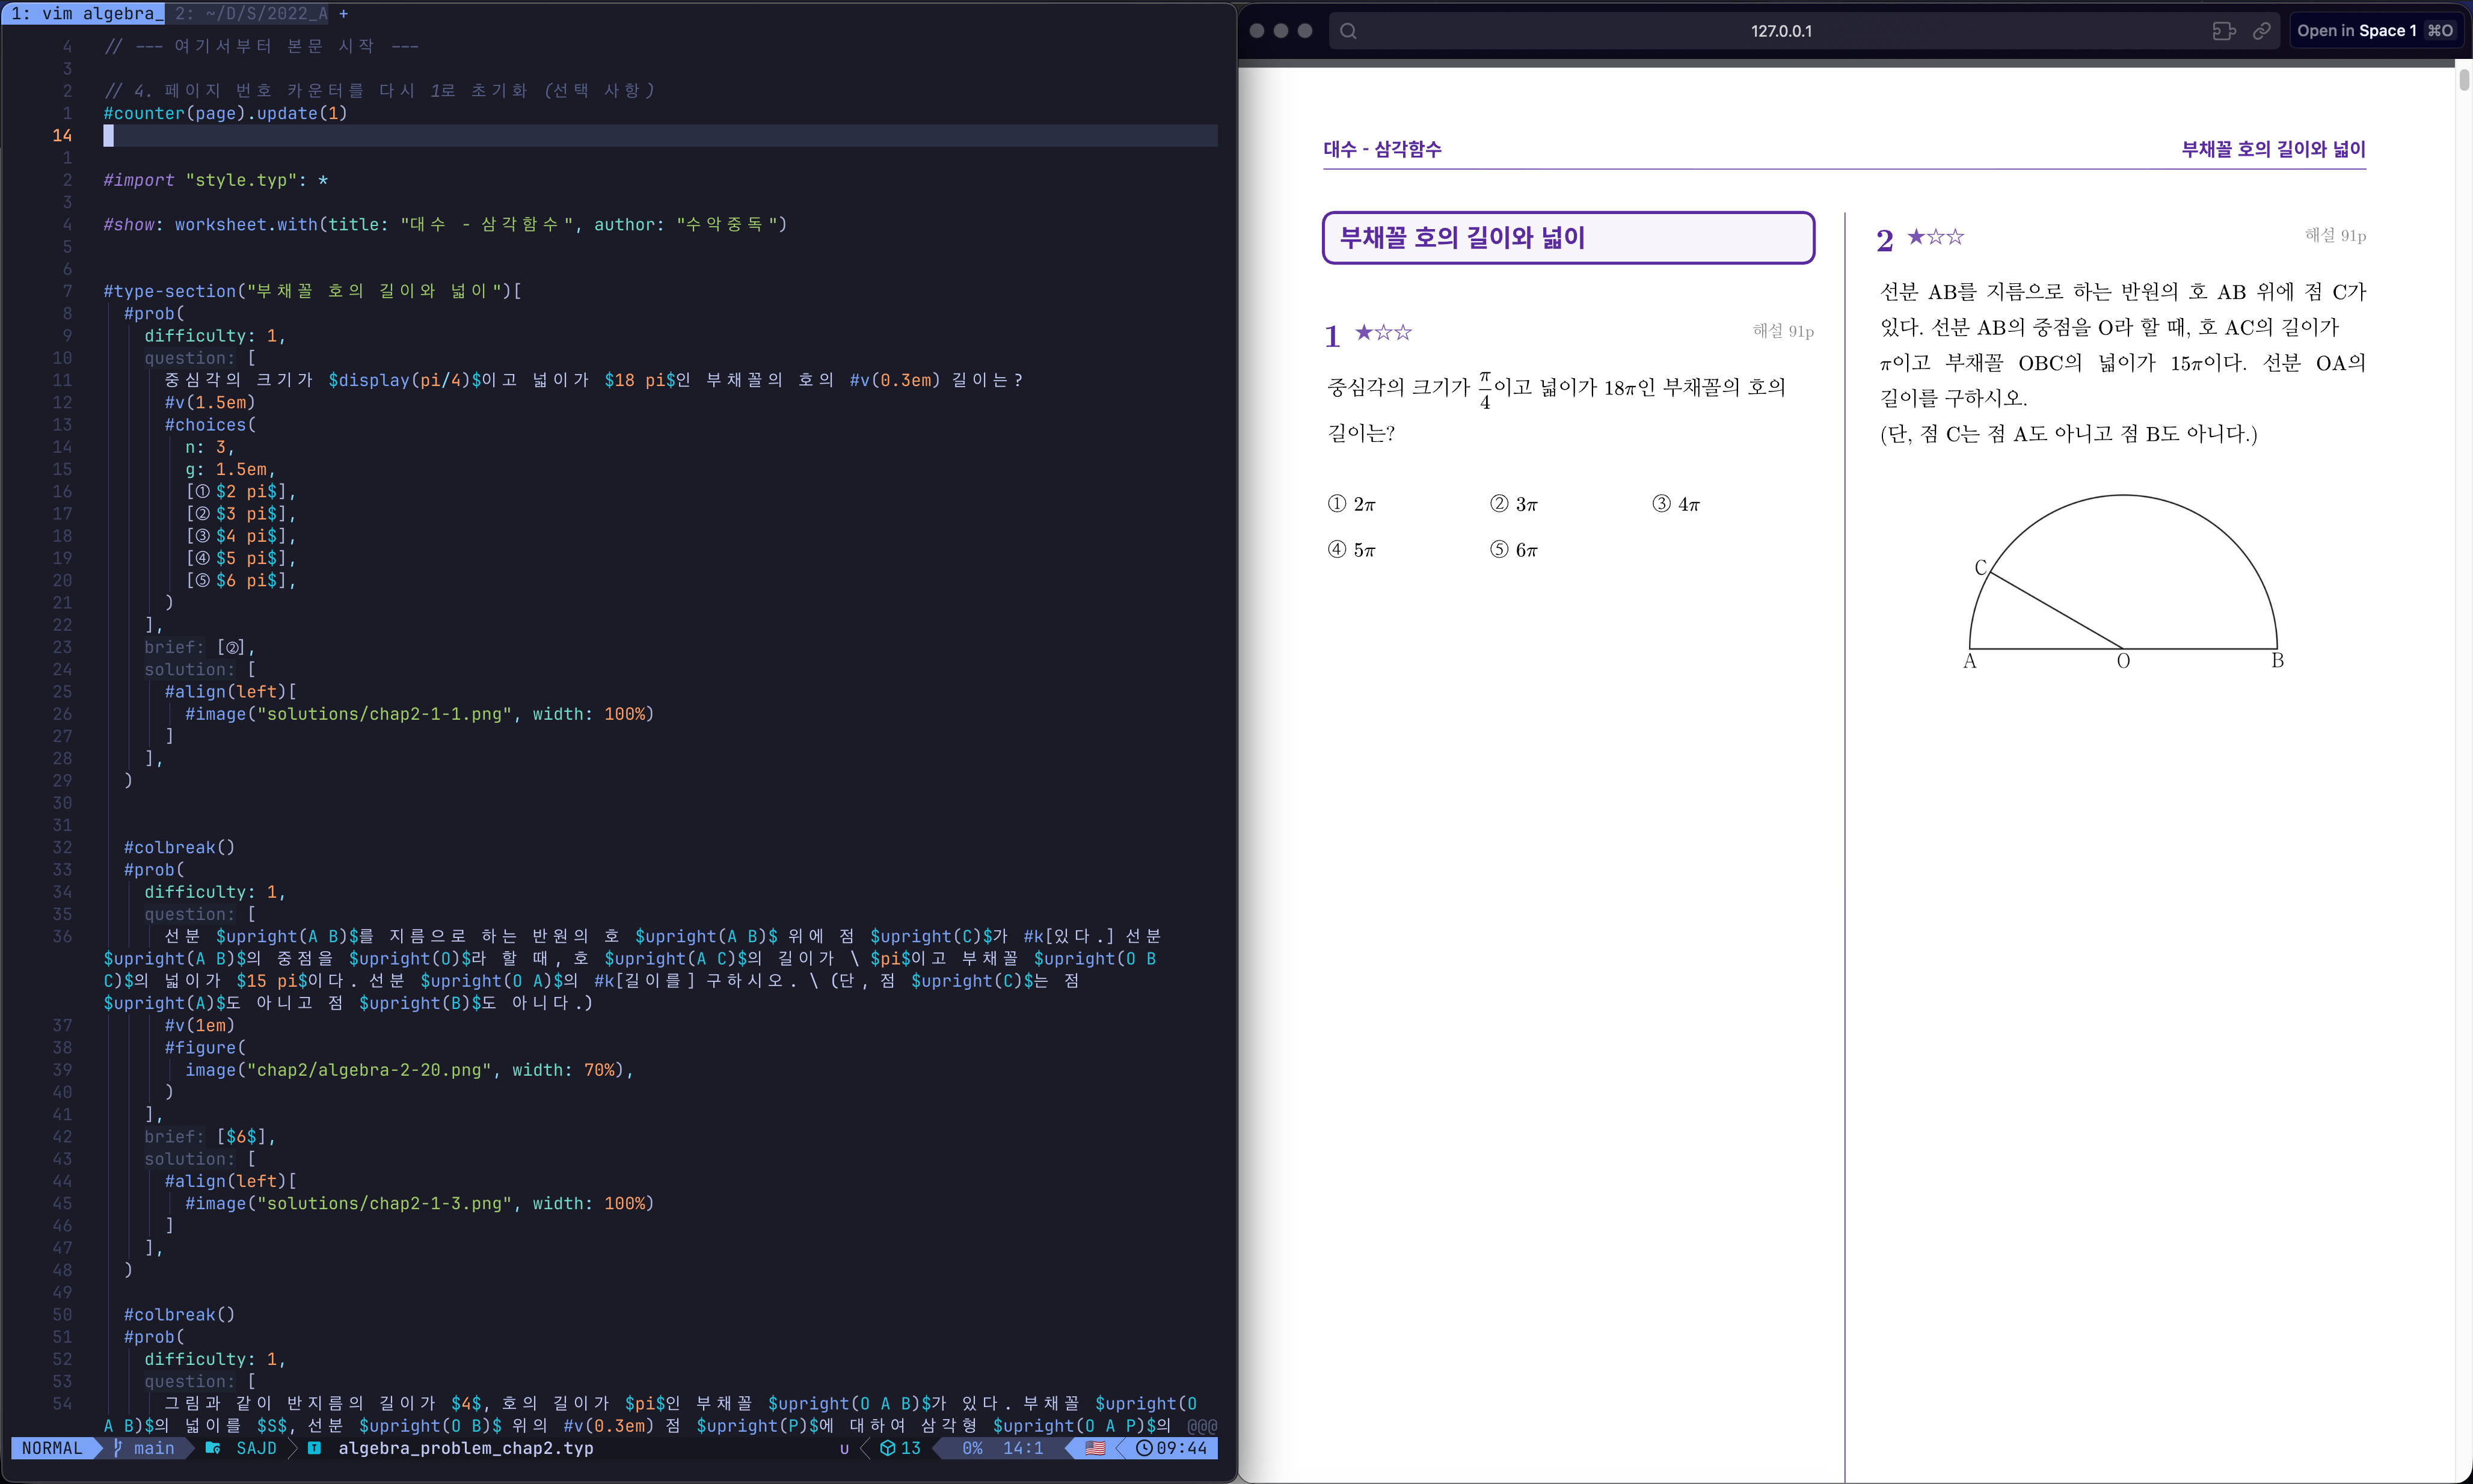Click the US flag input-source icon
The image size is (2473, 1484).
[x=1095, y=1448]
